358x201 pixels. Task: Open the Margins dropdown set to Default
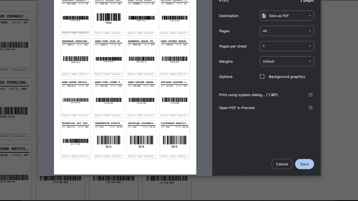[x=287, y=62]
